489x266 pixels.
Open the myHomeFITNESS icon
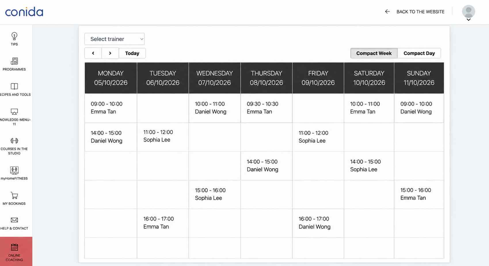coord(14,170)
